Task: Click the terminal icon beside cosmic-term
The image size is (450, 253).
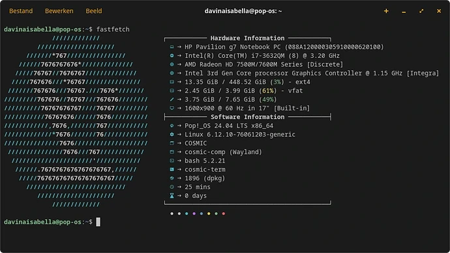Action: [172, 170]
